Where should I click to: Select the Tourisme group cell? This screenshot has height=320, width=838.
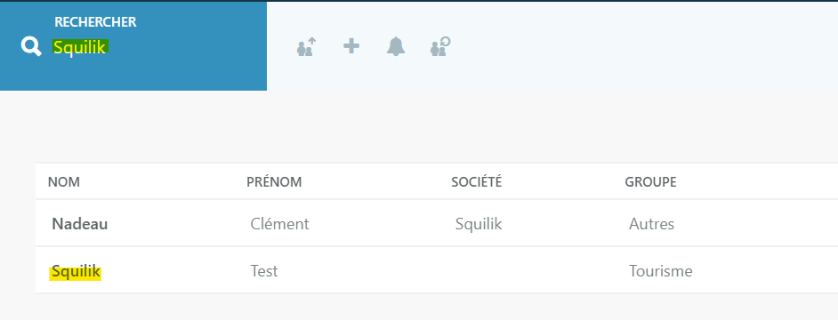(661, 271)
